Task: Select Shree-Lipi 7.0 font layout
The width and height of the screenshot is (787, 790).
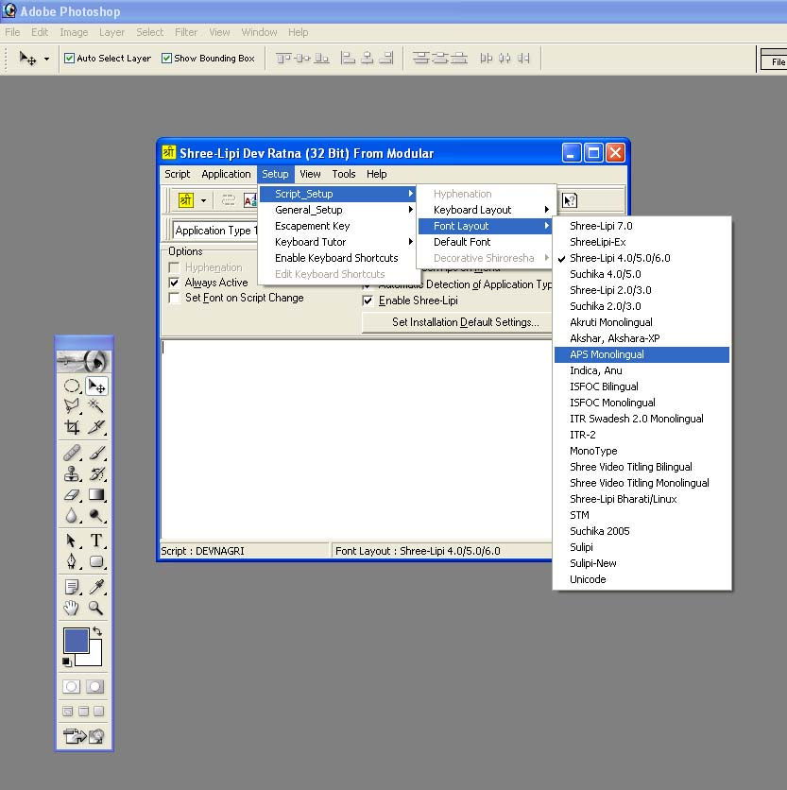Action: tap(642, 226)
